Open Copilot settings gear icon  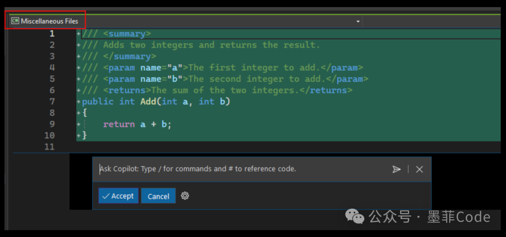click(185, 196)
